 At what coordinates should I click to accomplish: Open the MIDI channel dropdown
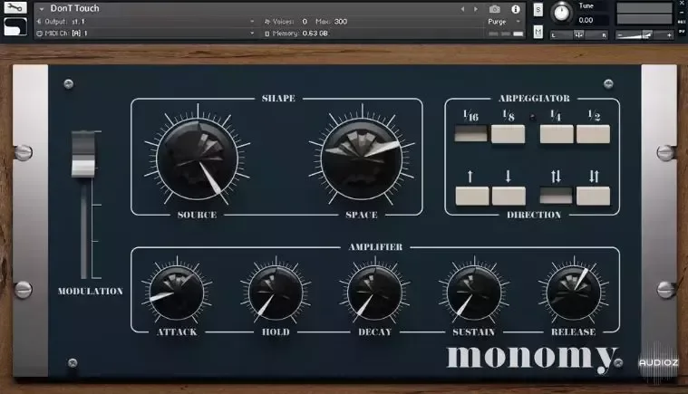pyautogui.click(x=252, y=33)
